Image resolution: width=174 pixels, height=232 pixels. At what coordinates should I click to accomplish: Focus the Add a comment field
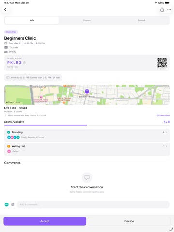pyautogui.click(x=93, y=204)
